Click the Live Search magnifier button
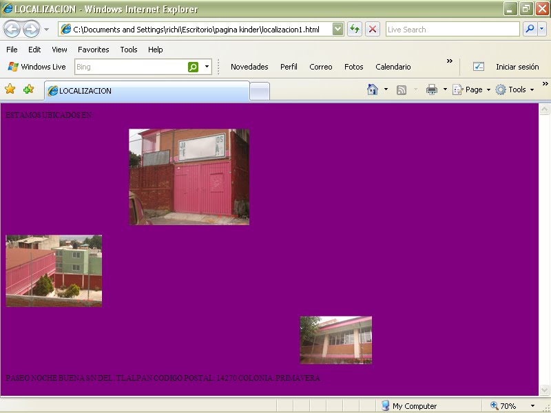Viewport: 551px width, 413px height. [530, 30]
